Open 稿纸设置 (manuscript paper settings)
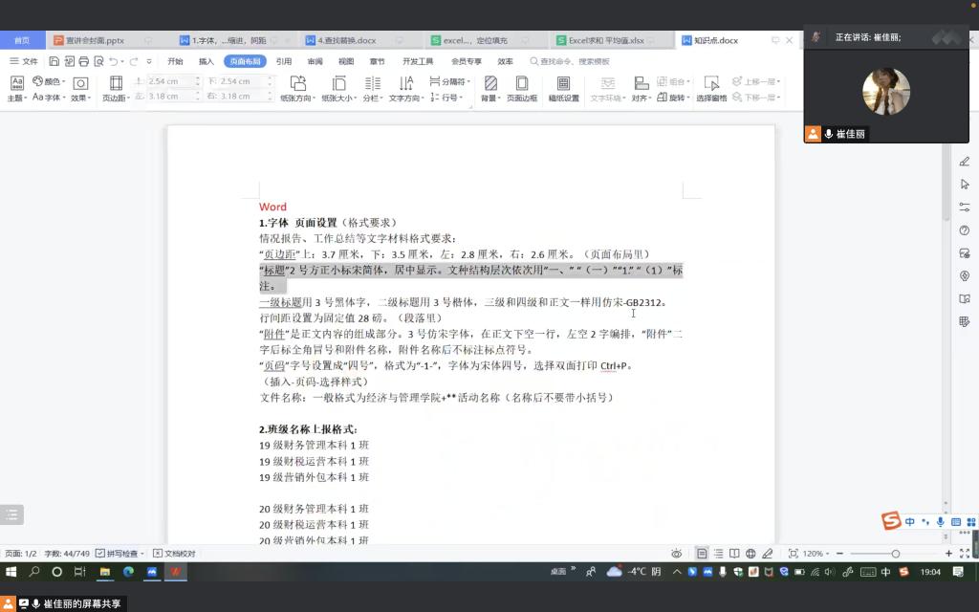The width and height of the screenshot is (979, 612). (x=563, y=88)
